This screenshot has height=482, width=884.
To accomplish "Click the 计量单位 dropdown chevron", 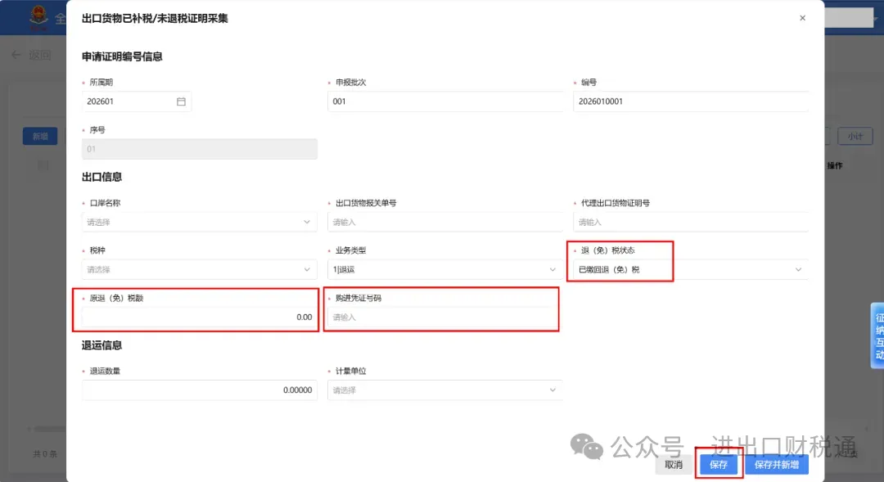I will pos(552,390).
